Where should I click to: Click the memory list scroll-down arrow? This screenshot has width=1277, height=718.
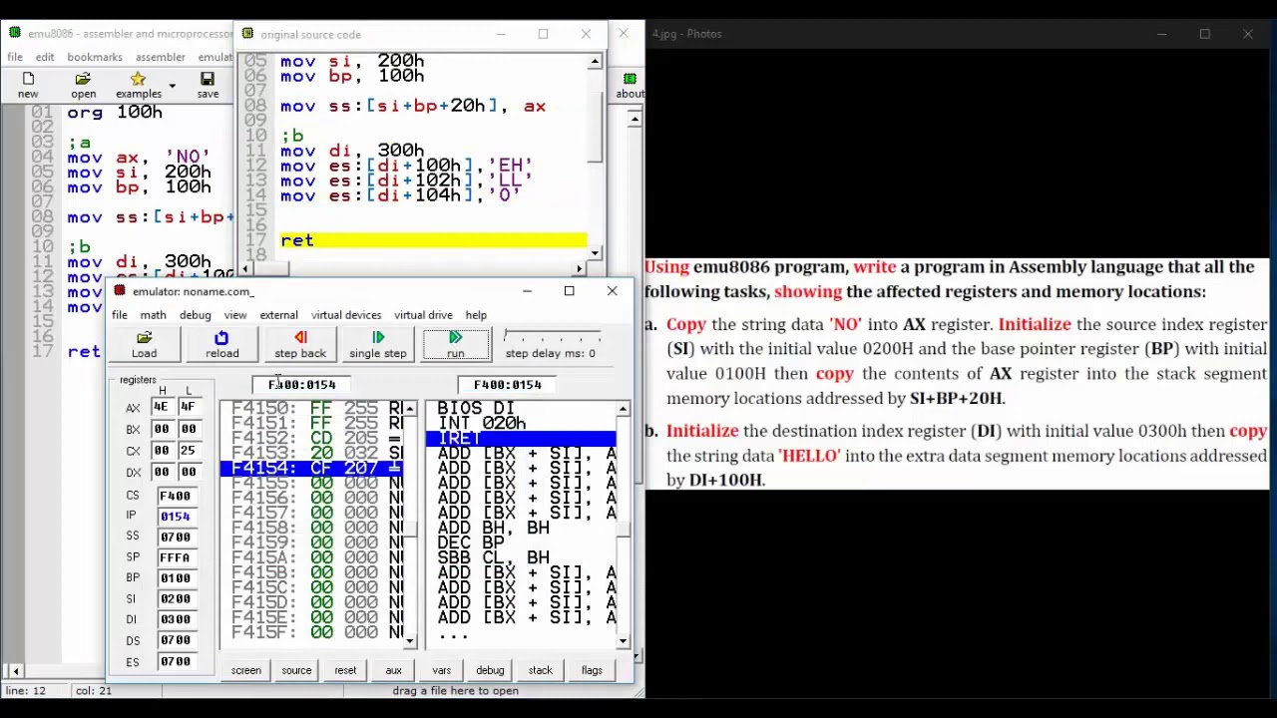410,641
